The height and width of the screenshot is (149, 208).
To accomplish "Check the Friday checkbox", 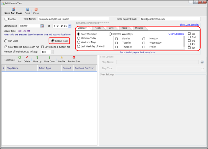I will tap(144, 47).
